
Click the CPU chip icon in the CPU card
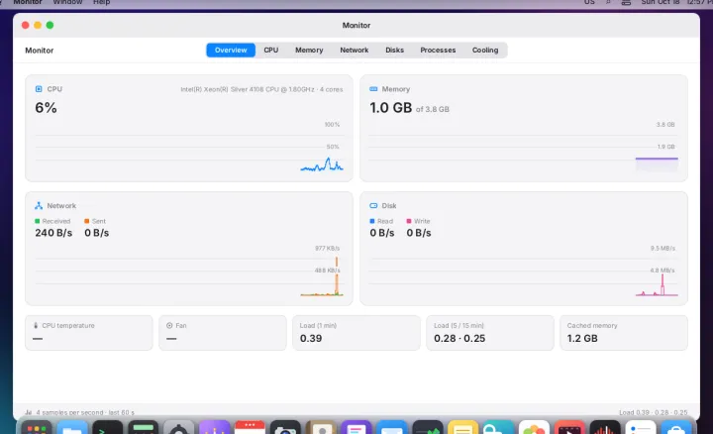click(39, 89)
